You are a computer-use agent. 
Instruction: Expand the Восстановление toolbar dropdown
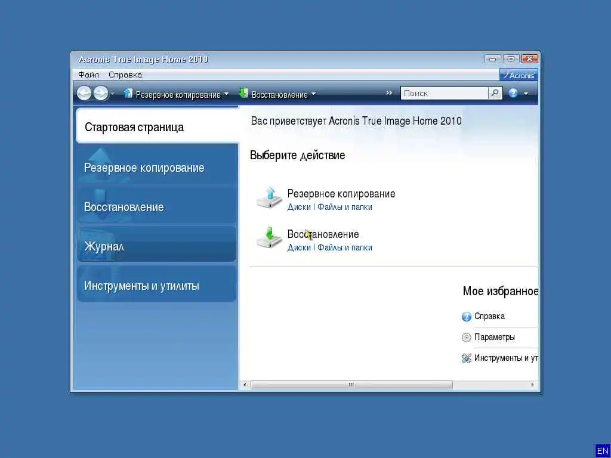[313, 94]
